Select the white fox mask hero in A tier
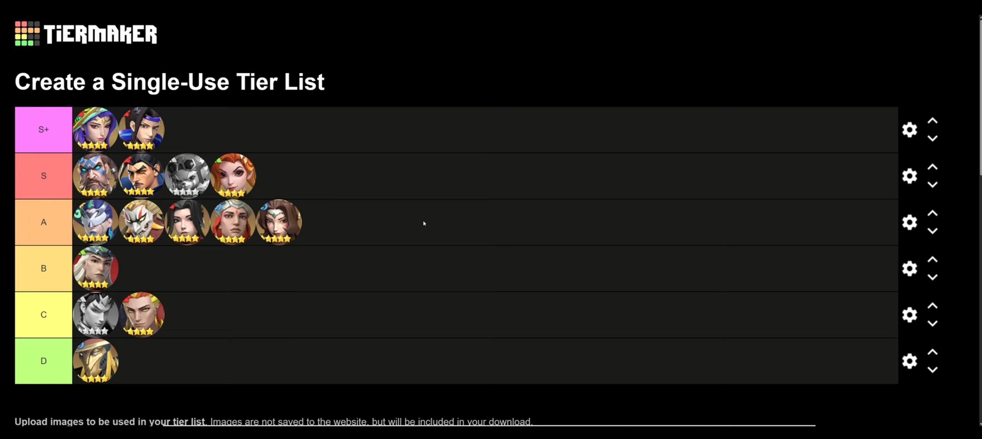 point(141,222)
